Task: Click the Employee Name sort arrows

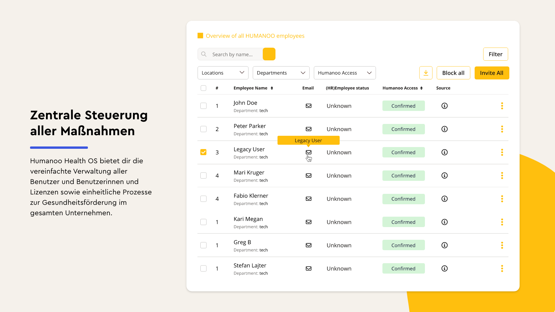Action: tap(272, 88)
